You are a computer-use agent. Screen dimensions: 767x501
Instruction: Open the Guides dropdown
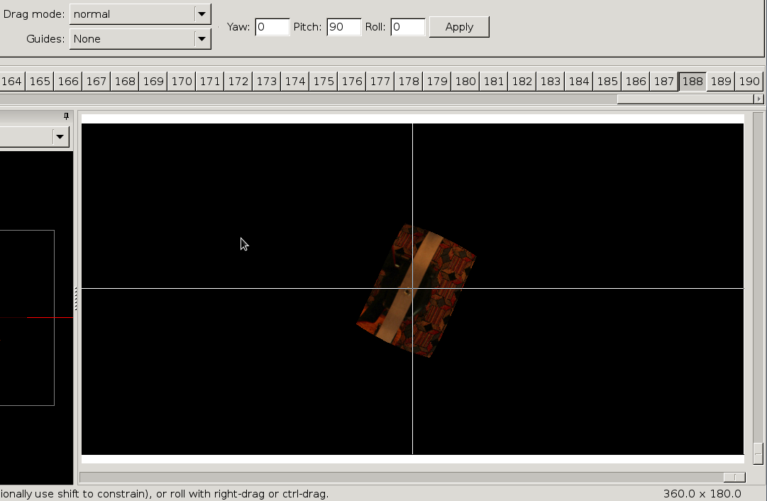point(201,39)
